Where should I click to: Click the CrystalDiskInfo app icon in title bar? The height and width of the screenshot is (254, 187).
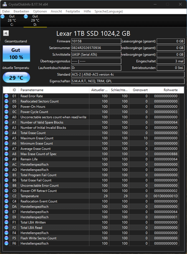(x=4, y=4)
